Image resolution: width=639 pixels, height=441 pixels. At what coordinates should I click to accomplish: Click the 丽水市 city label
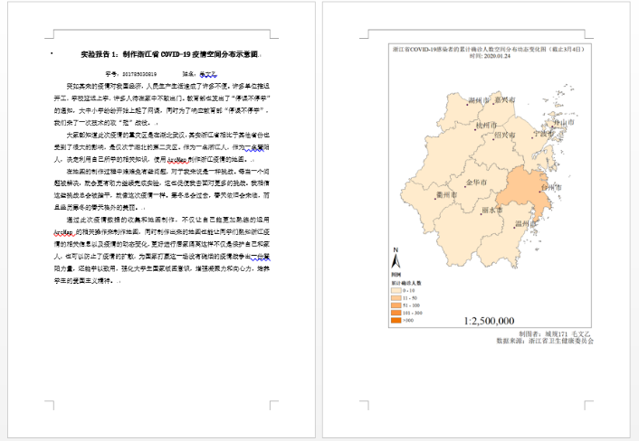(x=493, y=210)
